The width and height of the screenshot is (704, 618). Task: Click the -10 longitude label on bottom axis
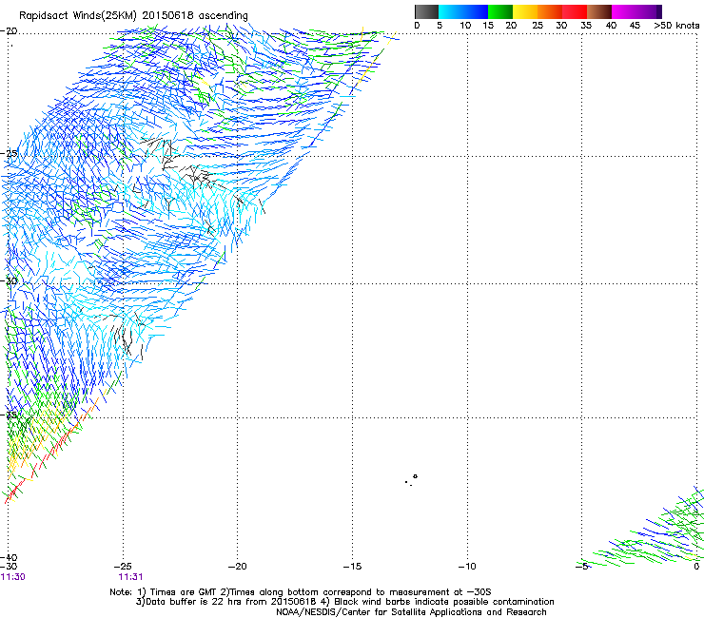pyautogui.click(x=467, y=567)
